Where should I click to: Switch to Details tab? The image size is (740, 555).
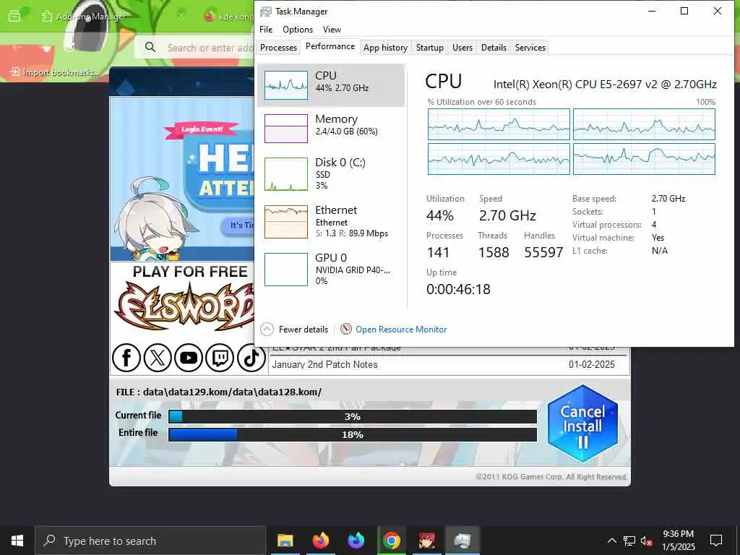pos(494,48)
